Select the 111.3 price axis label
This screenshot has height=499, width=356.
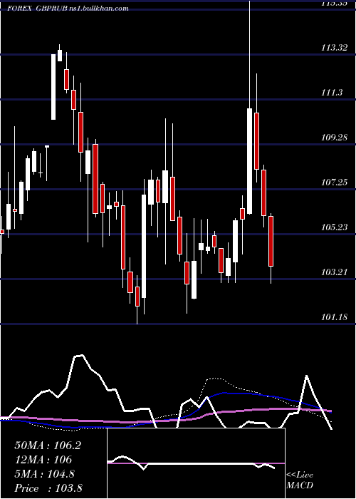(x=332, y=93)
